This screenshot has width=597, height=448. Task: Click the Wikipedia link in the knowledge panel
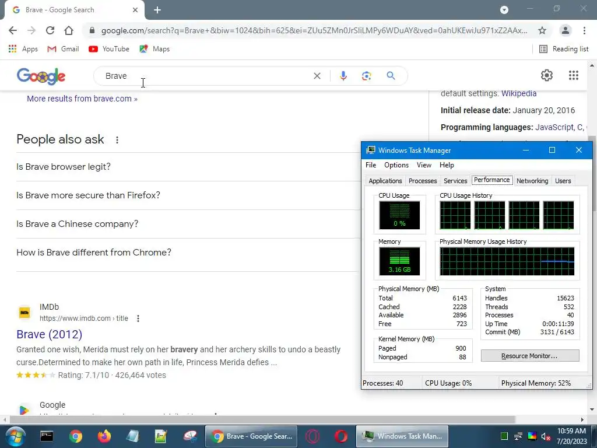[518, 93]
